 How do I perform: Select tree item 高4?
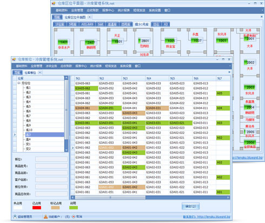pos(28,139)
